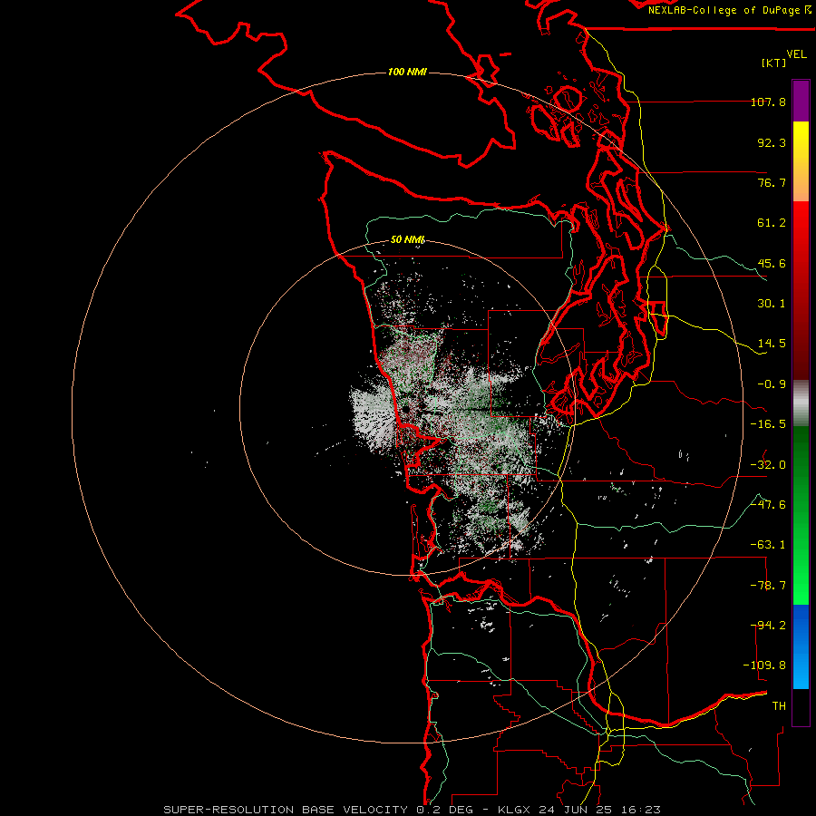Click the -94.2 velocity scale value
816x816 pixels.
[x=768, y=626]
